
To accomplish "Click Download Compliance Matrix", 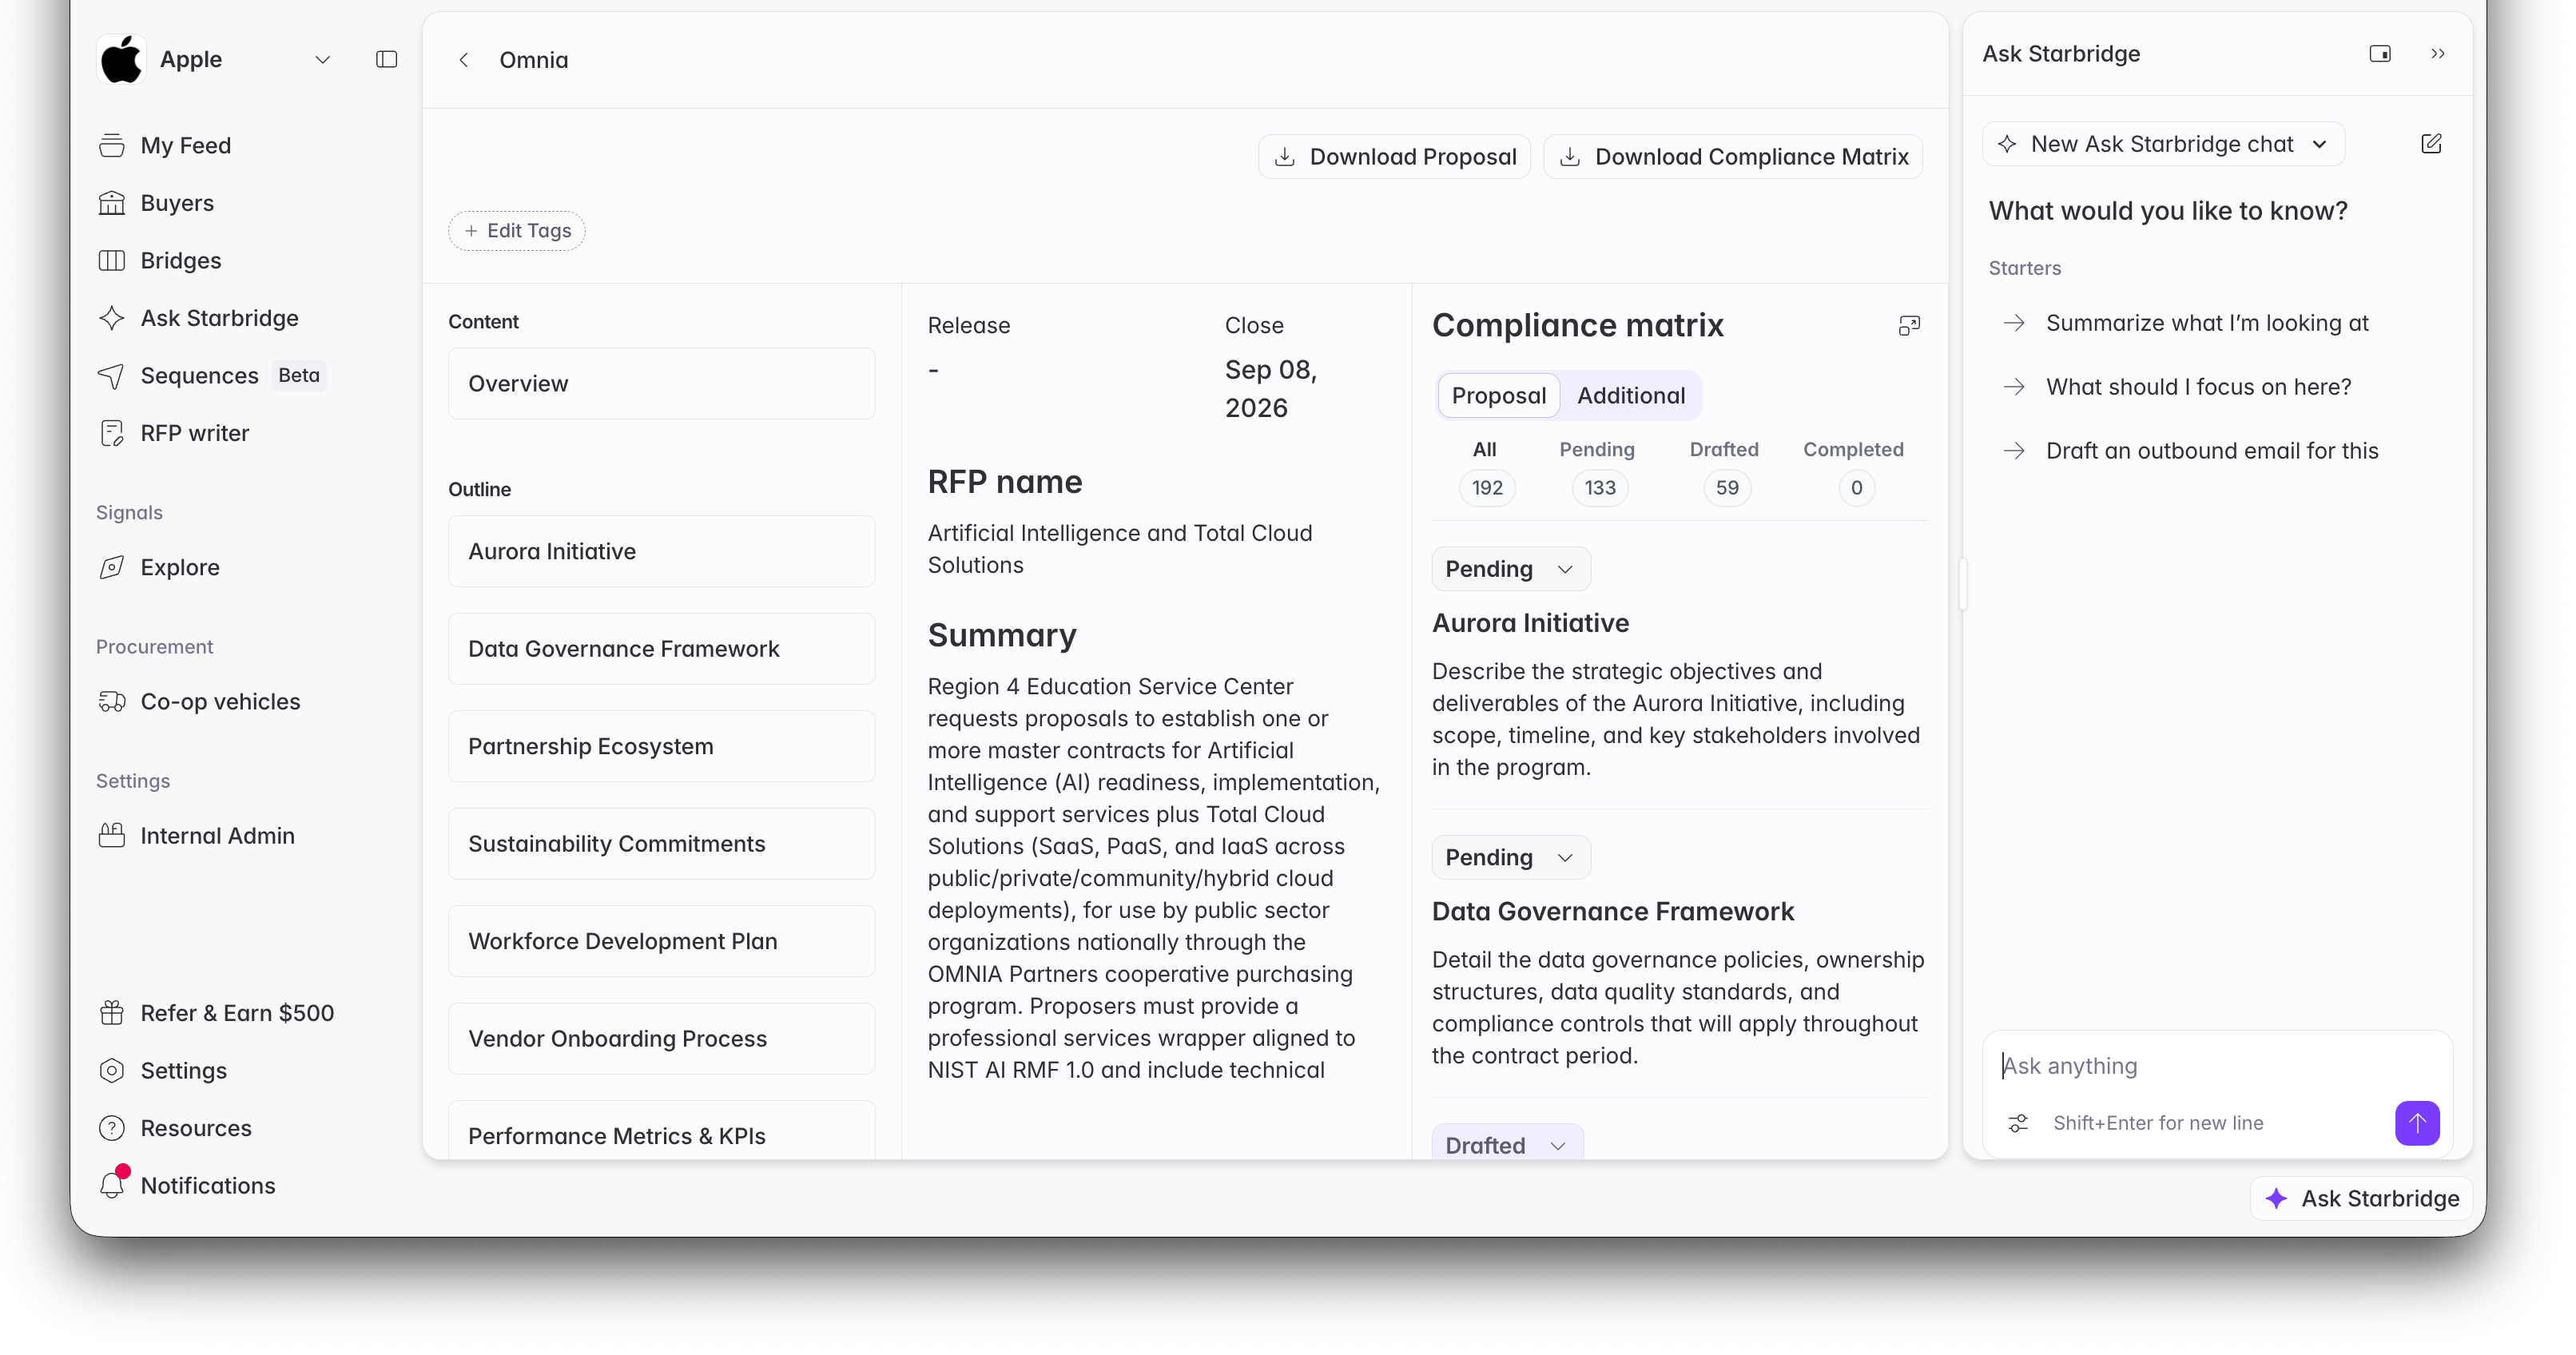I will click(1733, 157).
